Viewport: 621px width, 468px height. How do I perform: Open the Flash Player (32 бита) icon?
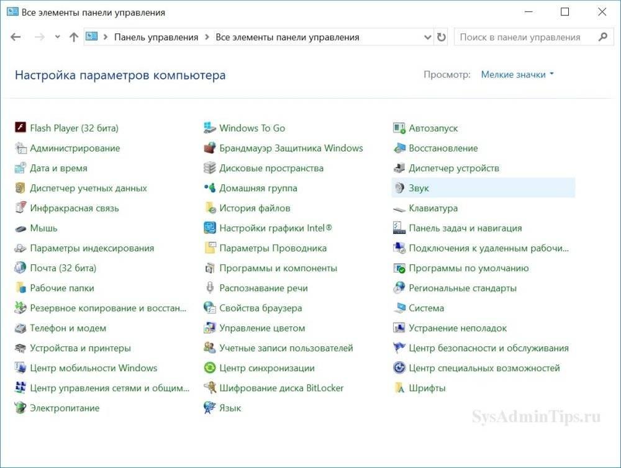tap(20, 128)
